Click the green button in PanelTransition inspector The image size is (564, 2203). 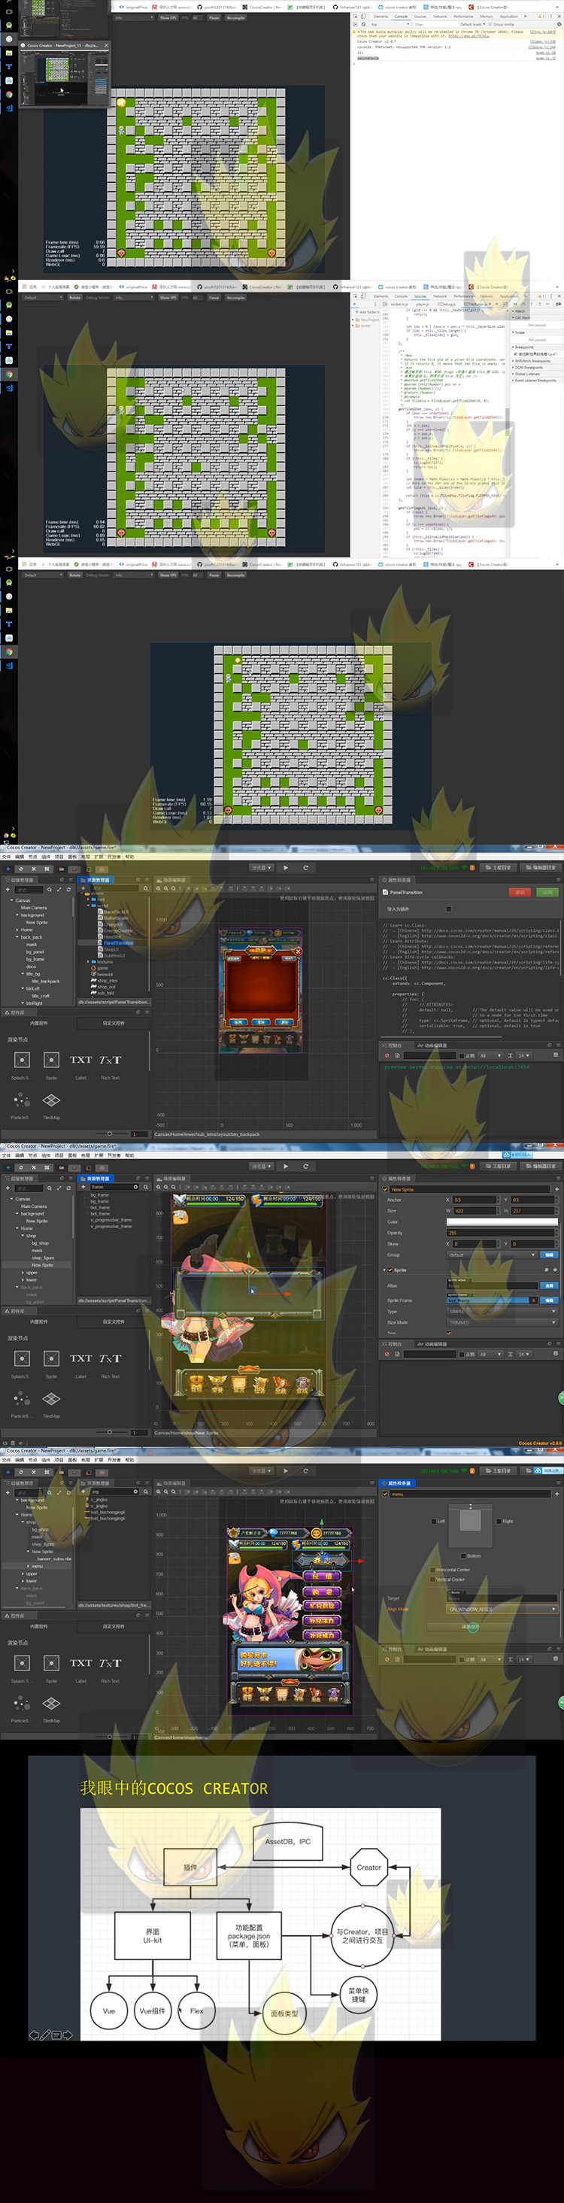(x=547, y=892)
